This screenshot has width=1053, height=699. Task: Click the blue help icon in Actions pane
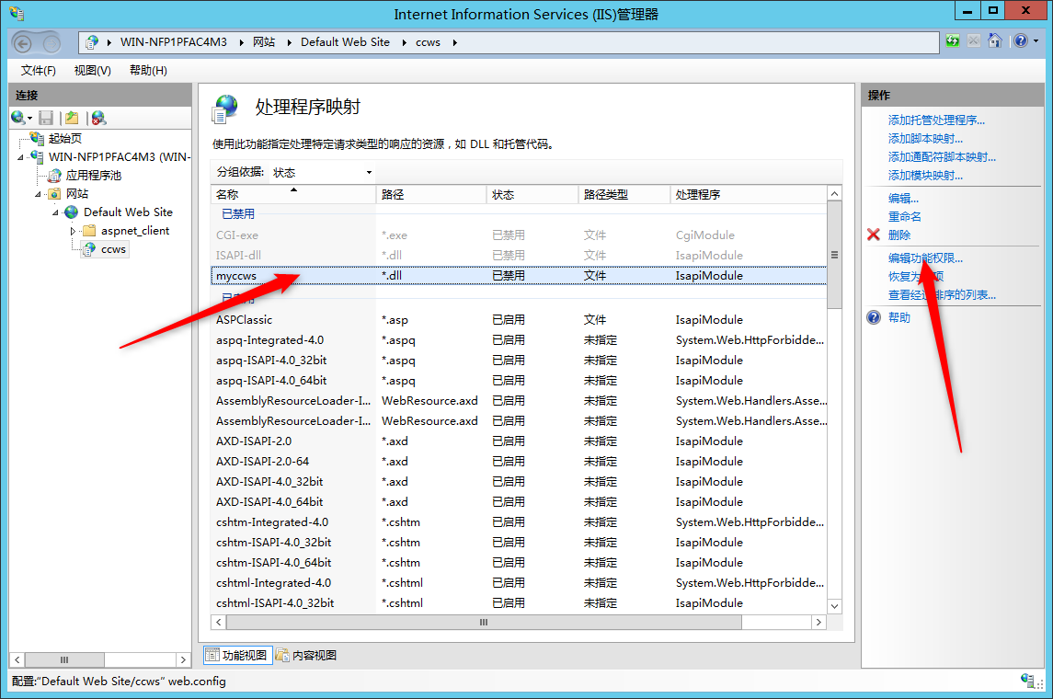tap(873, 317)
